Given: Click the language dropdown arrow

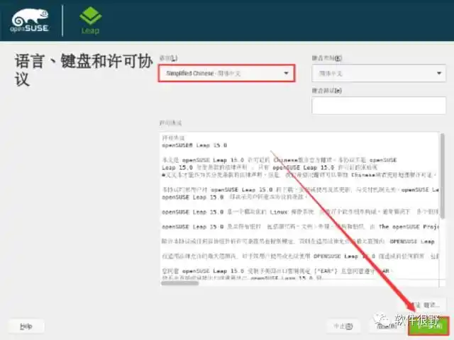Looking at the screenshot, I should pyautogui.click(x=286, y=73).
